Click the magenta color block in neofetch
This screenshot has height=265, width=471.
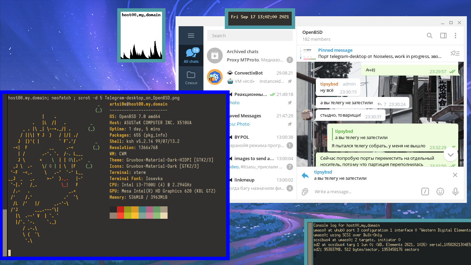click(149, 209)
